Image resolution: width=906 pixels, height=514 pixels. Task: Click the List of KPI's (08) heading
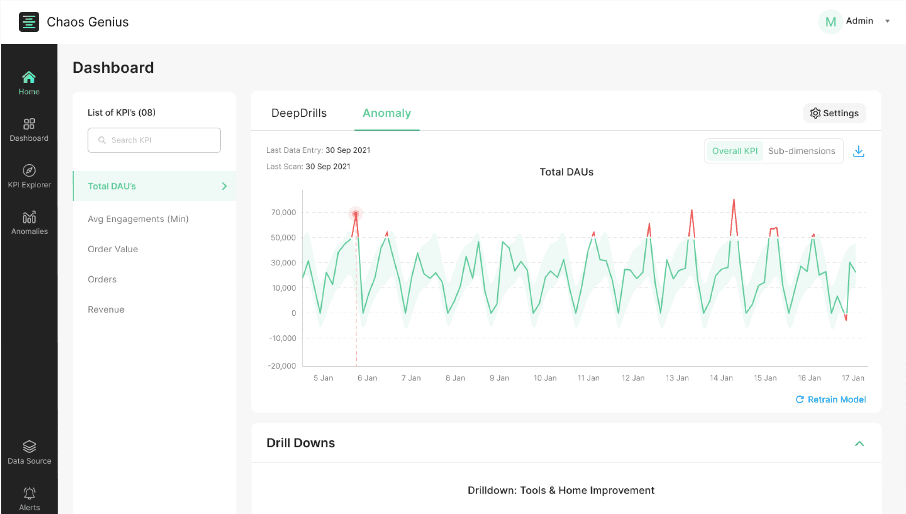(x=121, y=112)
